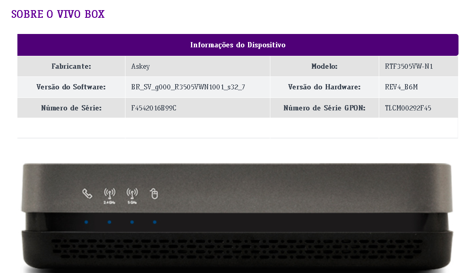Select the F4542016B99C serial number value
Viewport: 467px width, 273px height.
point(154,108)
